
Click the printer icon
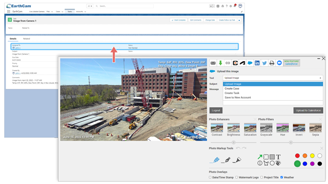click(272, 63)
